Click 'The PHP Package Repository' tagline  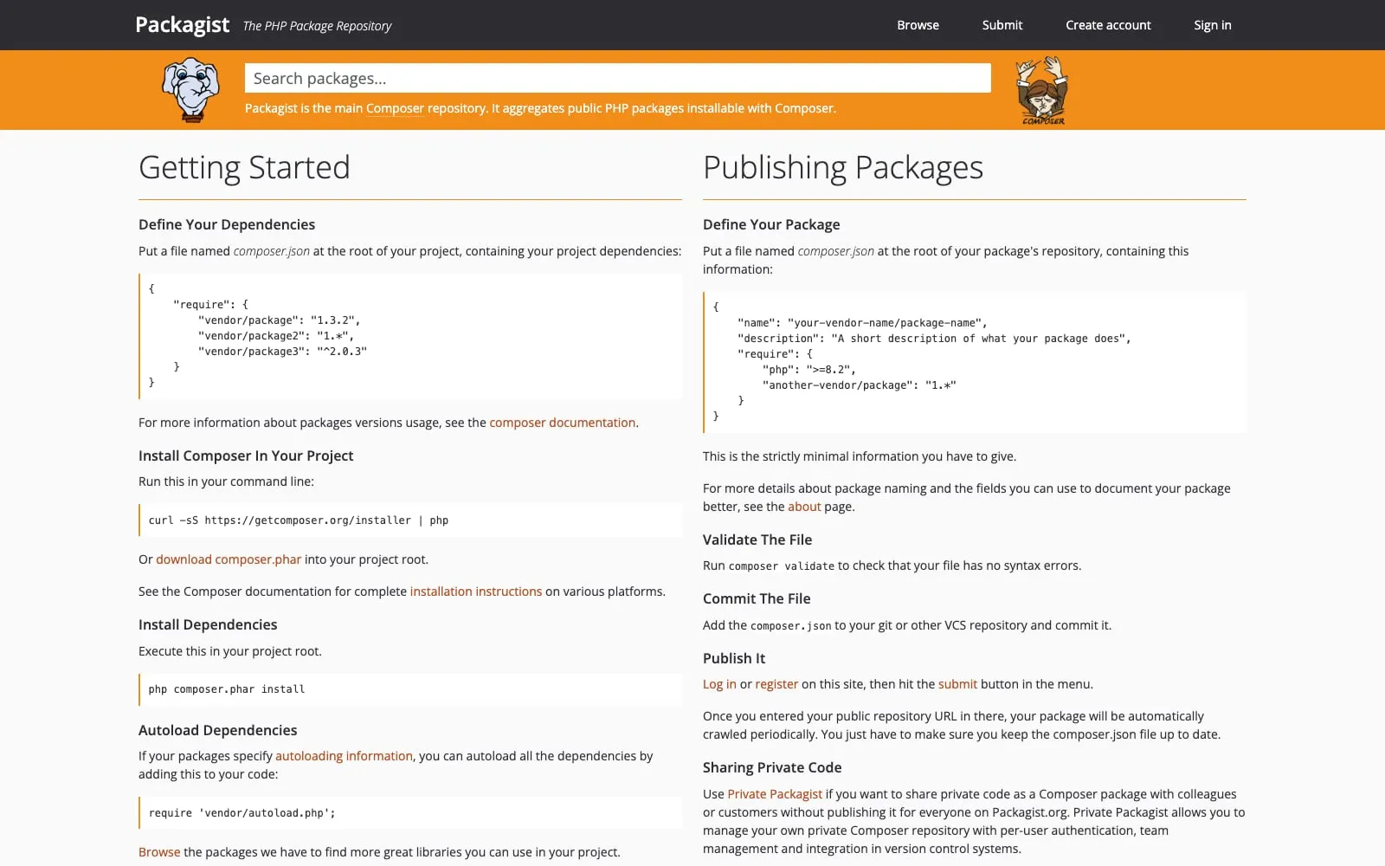pyautogui.click(x=317, y=26)
